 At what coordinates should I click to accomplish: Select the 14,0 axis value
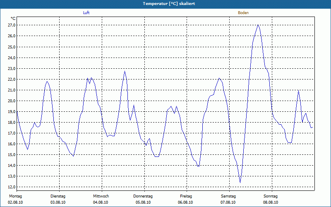click(12, 165)
